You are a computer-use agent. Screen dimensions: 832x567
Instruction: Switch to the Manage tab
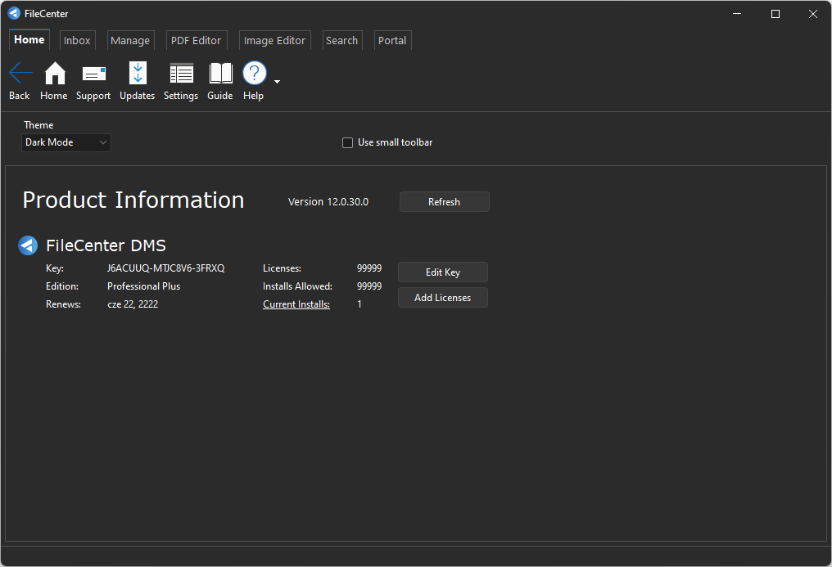(130, 40)
